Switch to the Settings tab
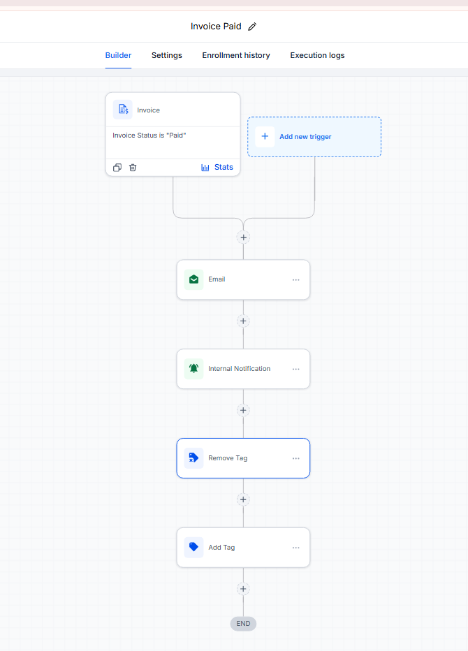This screenshot has height=651, width=468. (166, 55)
